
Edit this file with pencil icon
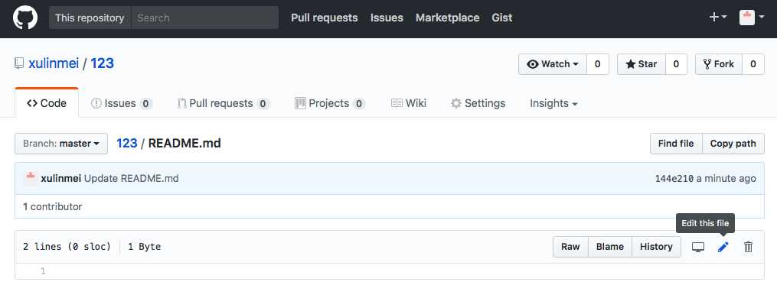coord(723,247)
